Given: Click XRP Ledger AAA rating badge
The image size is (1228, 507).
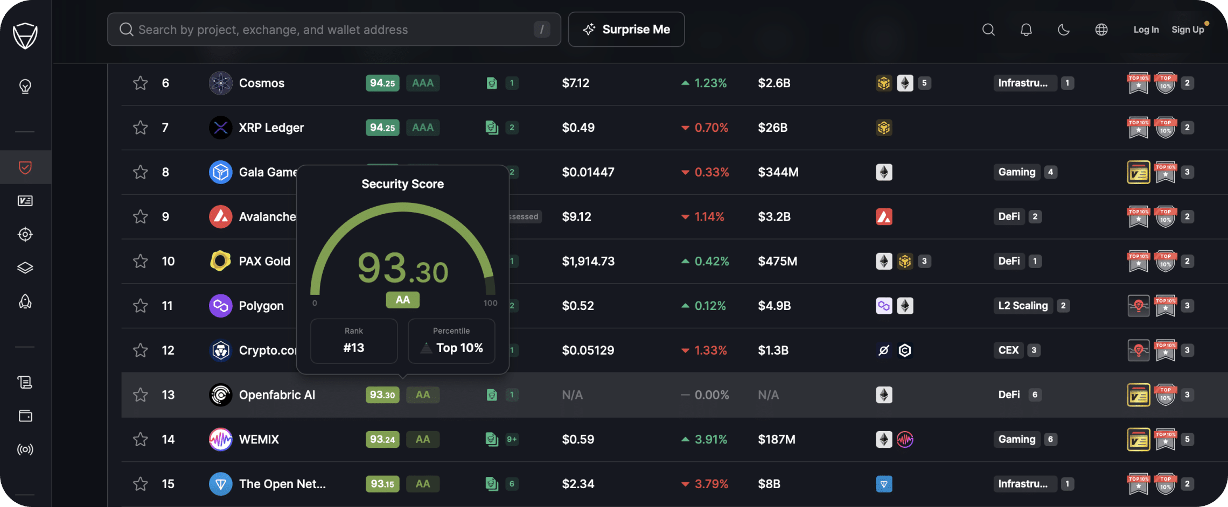Looking at the screenshot, I should pos(423,128).
